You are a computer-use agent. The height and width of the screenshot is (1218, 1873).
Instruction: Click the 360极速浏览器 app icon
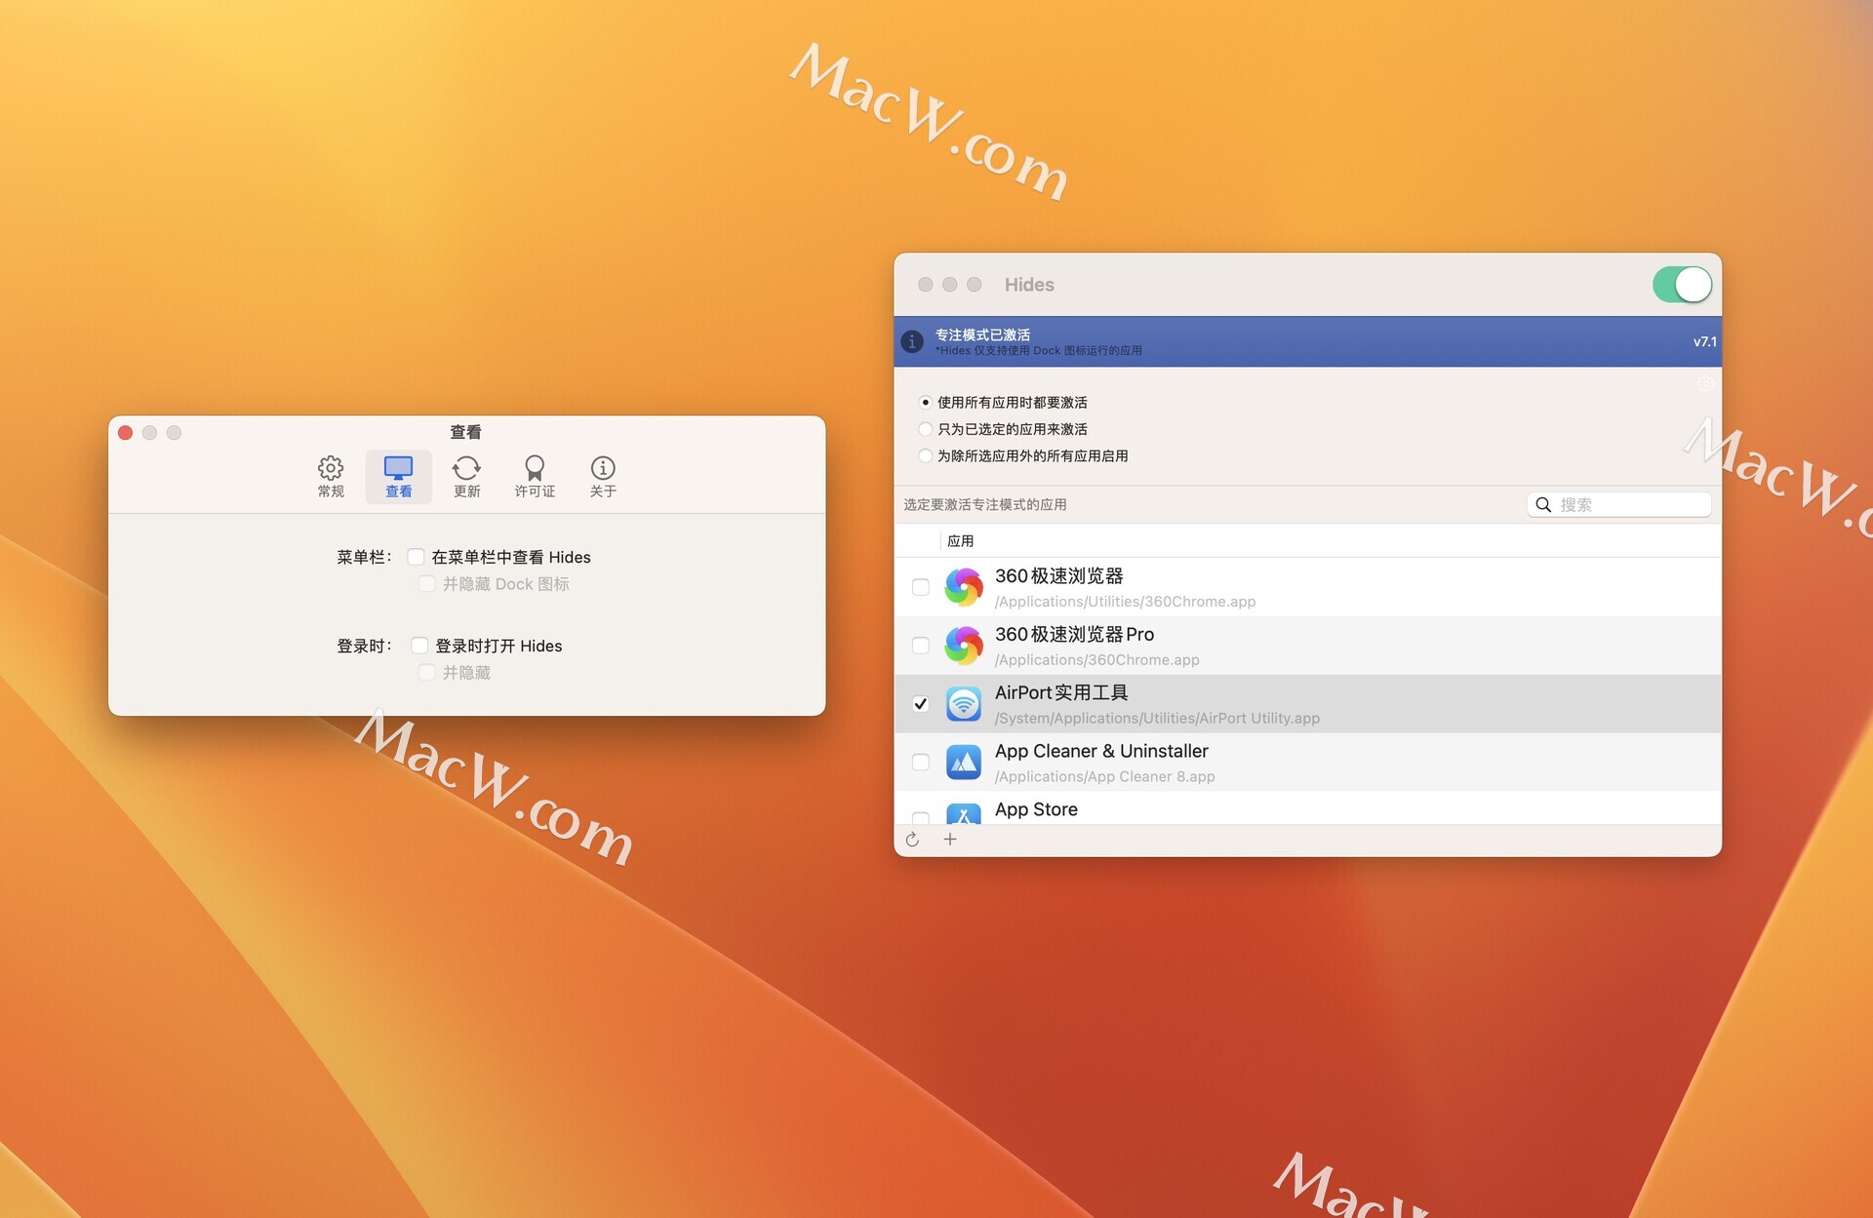point(964,587)
